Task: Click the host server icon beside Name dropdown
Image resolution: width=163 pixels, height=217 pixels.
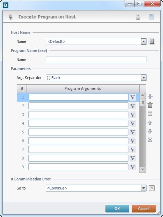Action: click(152, 41)
